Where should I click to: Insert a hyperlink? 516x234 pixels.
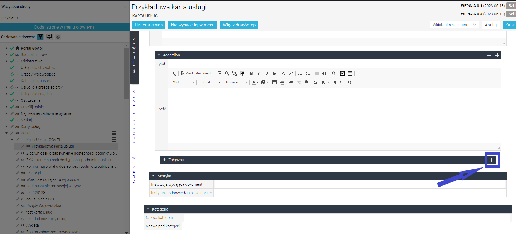[x=291, y=82]
